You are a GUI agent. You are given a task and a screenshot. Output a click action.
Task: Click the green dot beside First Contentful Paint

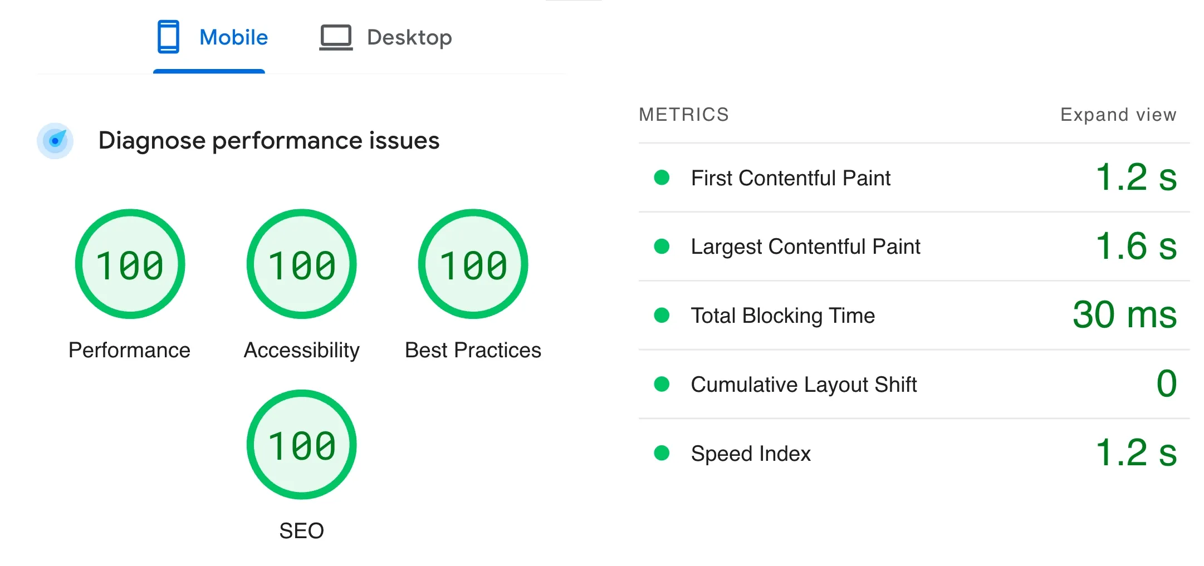coord(662,178)
